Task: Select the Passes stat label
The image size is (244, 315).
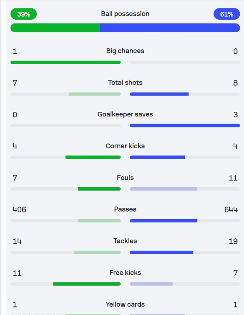Action: pos(125,209)
